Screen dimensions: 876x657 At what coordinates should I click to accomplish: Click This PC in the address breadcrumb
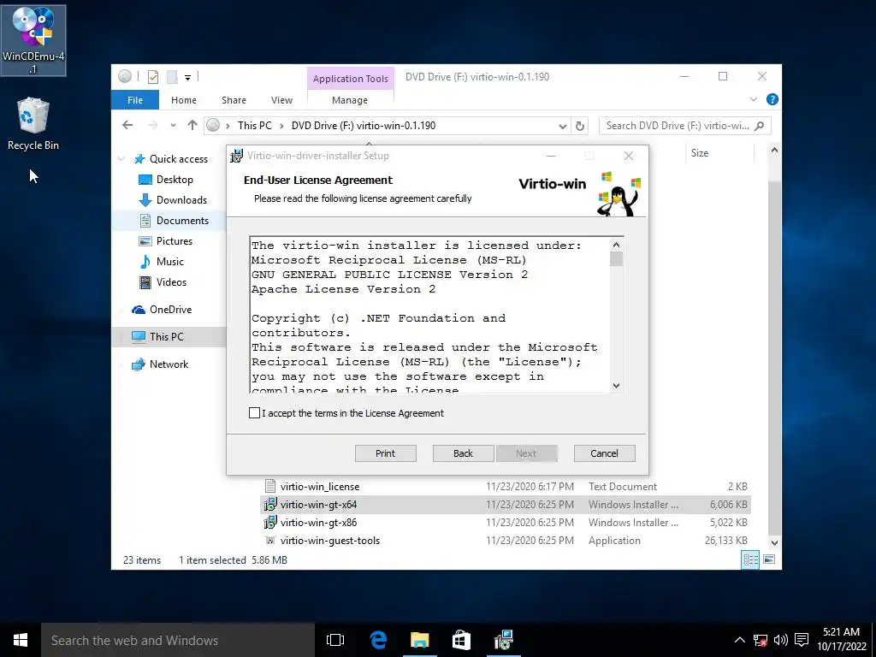click(x=255, y=126)
